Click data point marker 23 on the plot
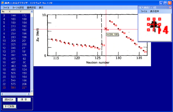Image resolution: width=173 pixels, height=112 pixels. click(x=144, y=51)
